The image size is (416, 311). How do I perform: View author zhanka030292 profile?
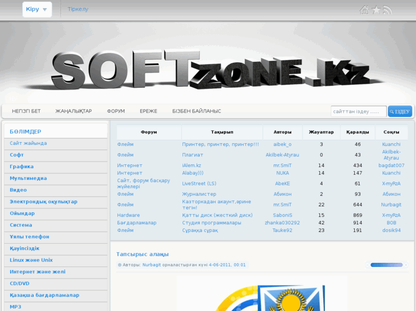[x=282, y=223]
